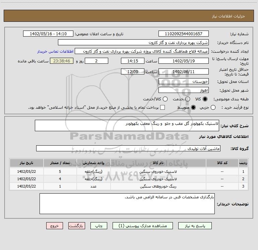Click the buyer name field شرکت بهره برداری نفت و گاز کارون
258x250 pixels.
click(x=133, y=42)
